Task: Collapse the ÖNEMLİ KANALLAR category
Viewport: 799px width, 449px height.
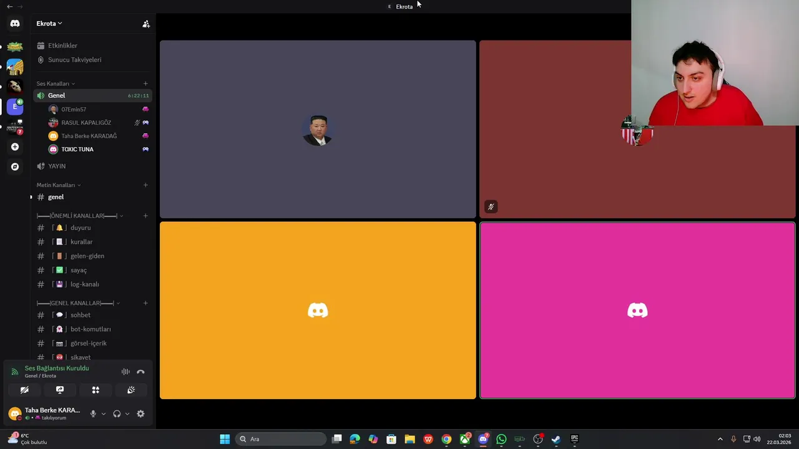Action: pos(80,216)
